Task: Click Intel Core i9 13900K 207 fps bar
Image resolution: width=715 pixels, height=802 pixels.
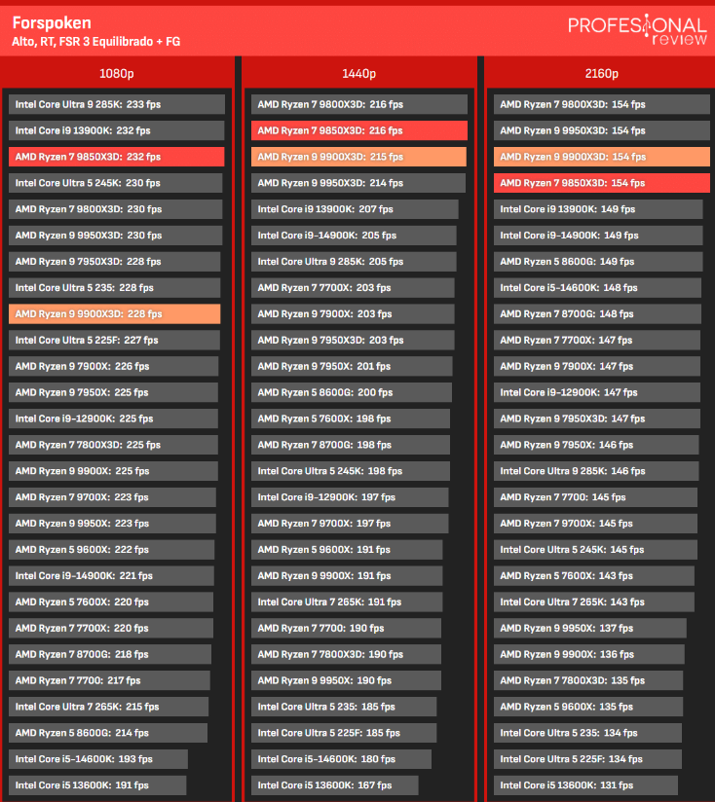Action: (x=355, y=209)
